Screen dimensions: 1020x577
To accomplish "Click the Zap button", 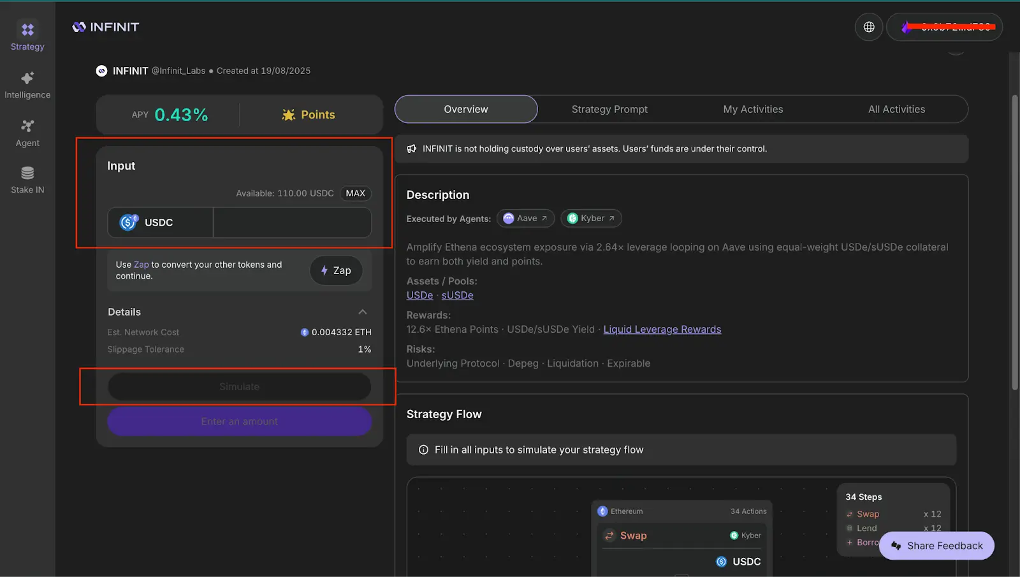I will [x=336, y=270].
